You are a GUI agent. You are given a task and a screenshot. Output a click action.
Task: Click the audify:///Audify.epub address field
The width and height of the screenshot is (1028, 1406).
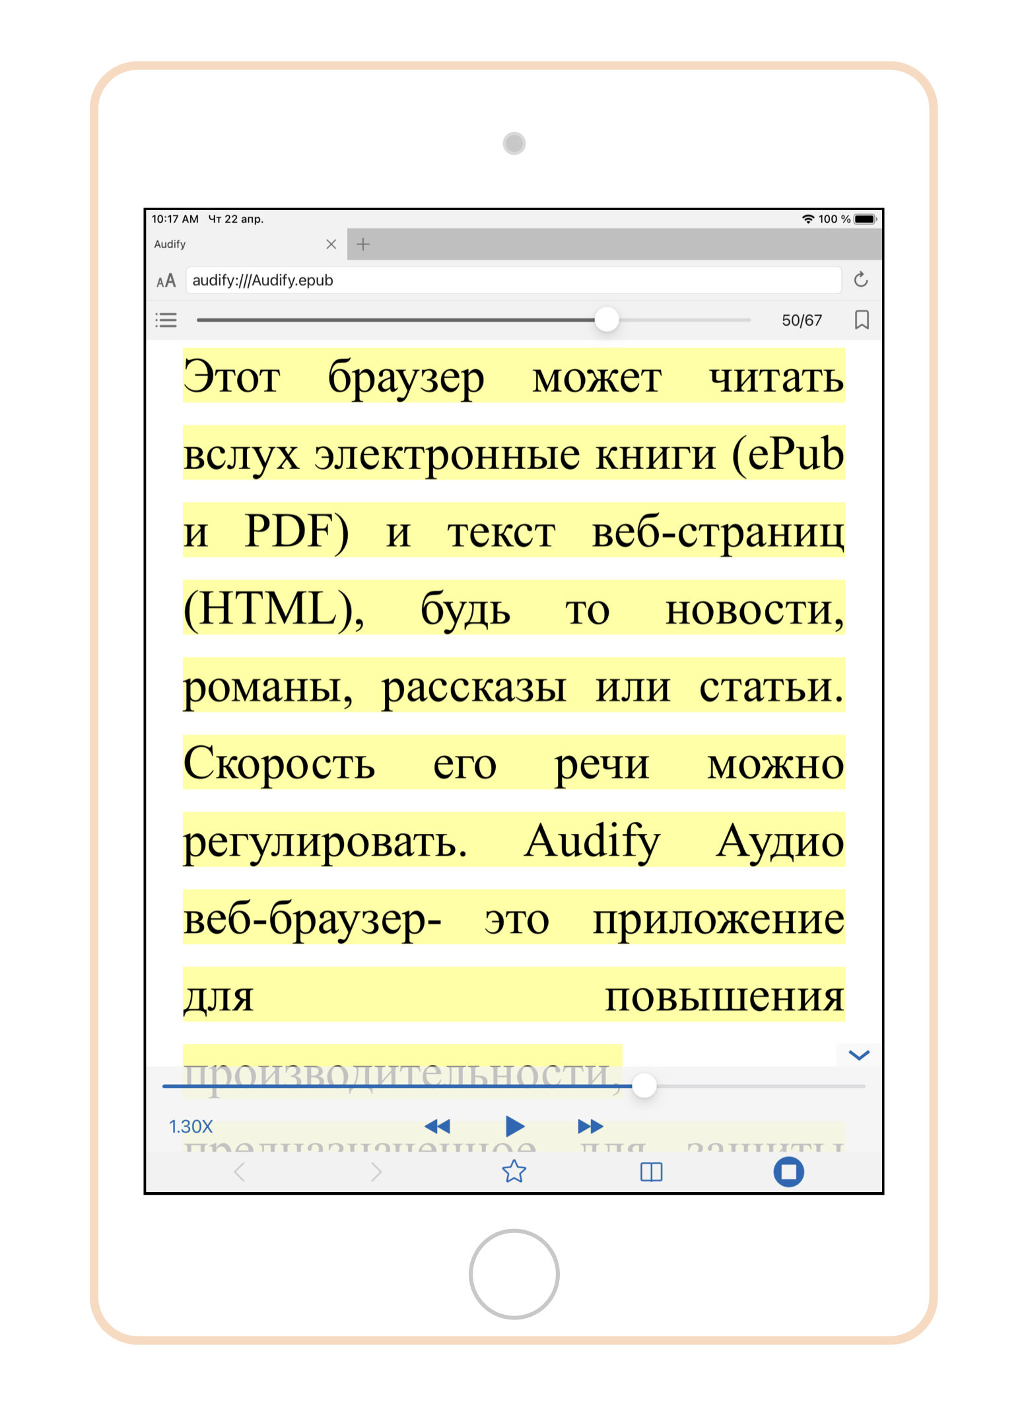pyautogui.click(x=513, y=280)
